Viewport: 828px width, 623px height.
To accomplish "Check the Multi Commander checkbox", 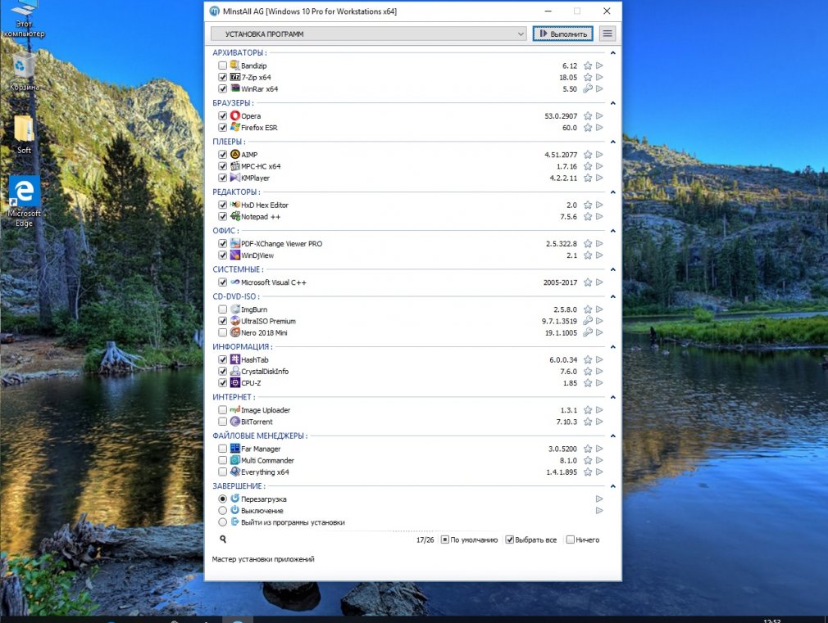I will point(222,461).
